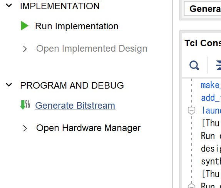Select the Tcl Console tab title
221x188 pixels.
click(203, 43)
